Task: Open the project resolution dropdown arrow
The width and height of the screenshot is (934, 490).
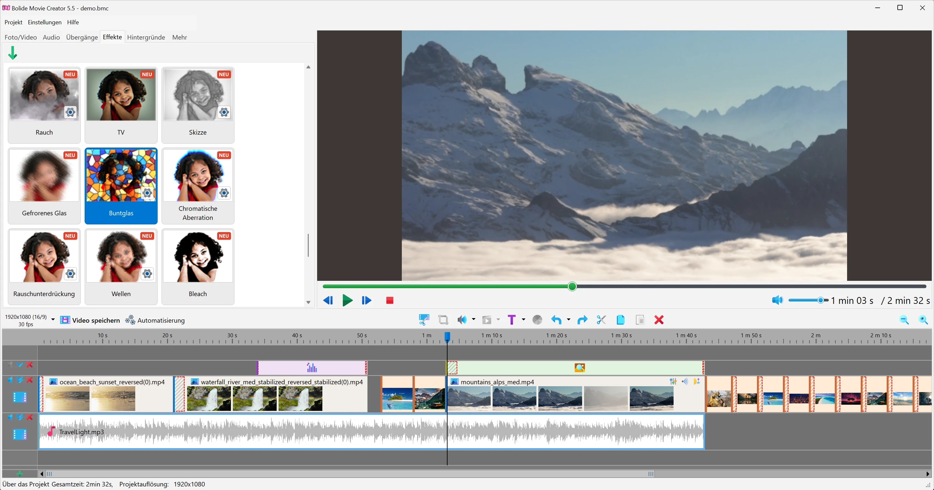Action: 53,320
